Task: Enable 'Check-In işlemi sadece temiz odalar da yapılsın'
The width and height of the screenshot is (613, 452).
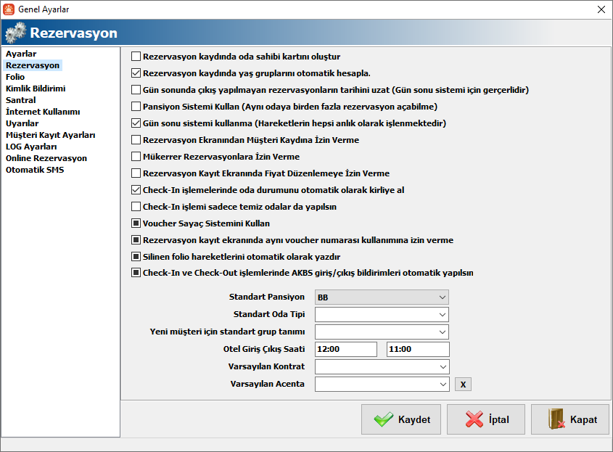Action: point(136,207)
